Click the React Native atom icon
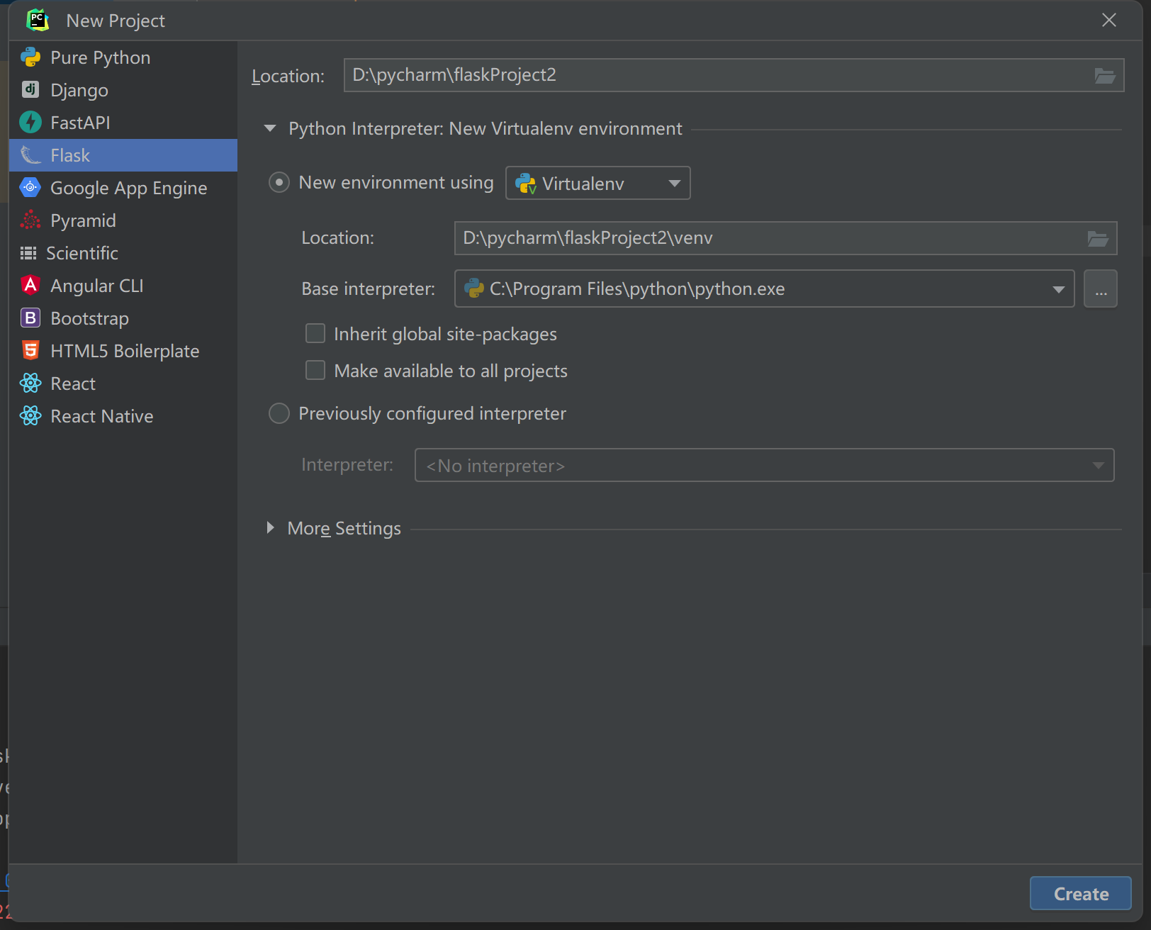This screenshot has height=930, width=1151. click(x=30, y=415)
